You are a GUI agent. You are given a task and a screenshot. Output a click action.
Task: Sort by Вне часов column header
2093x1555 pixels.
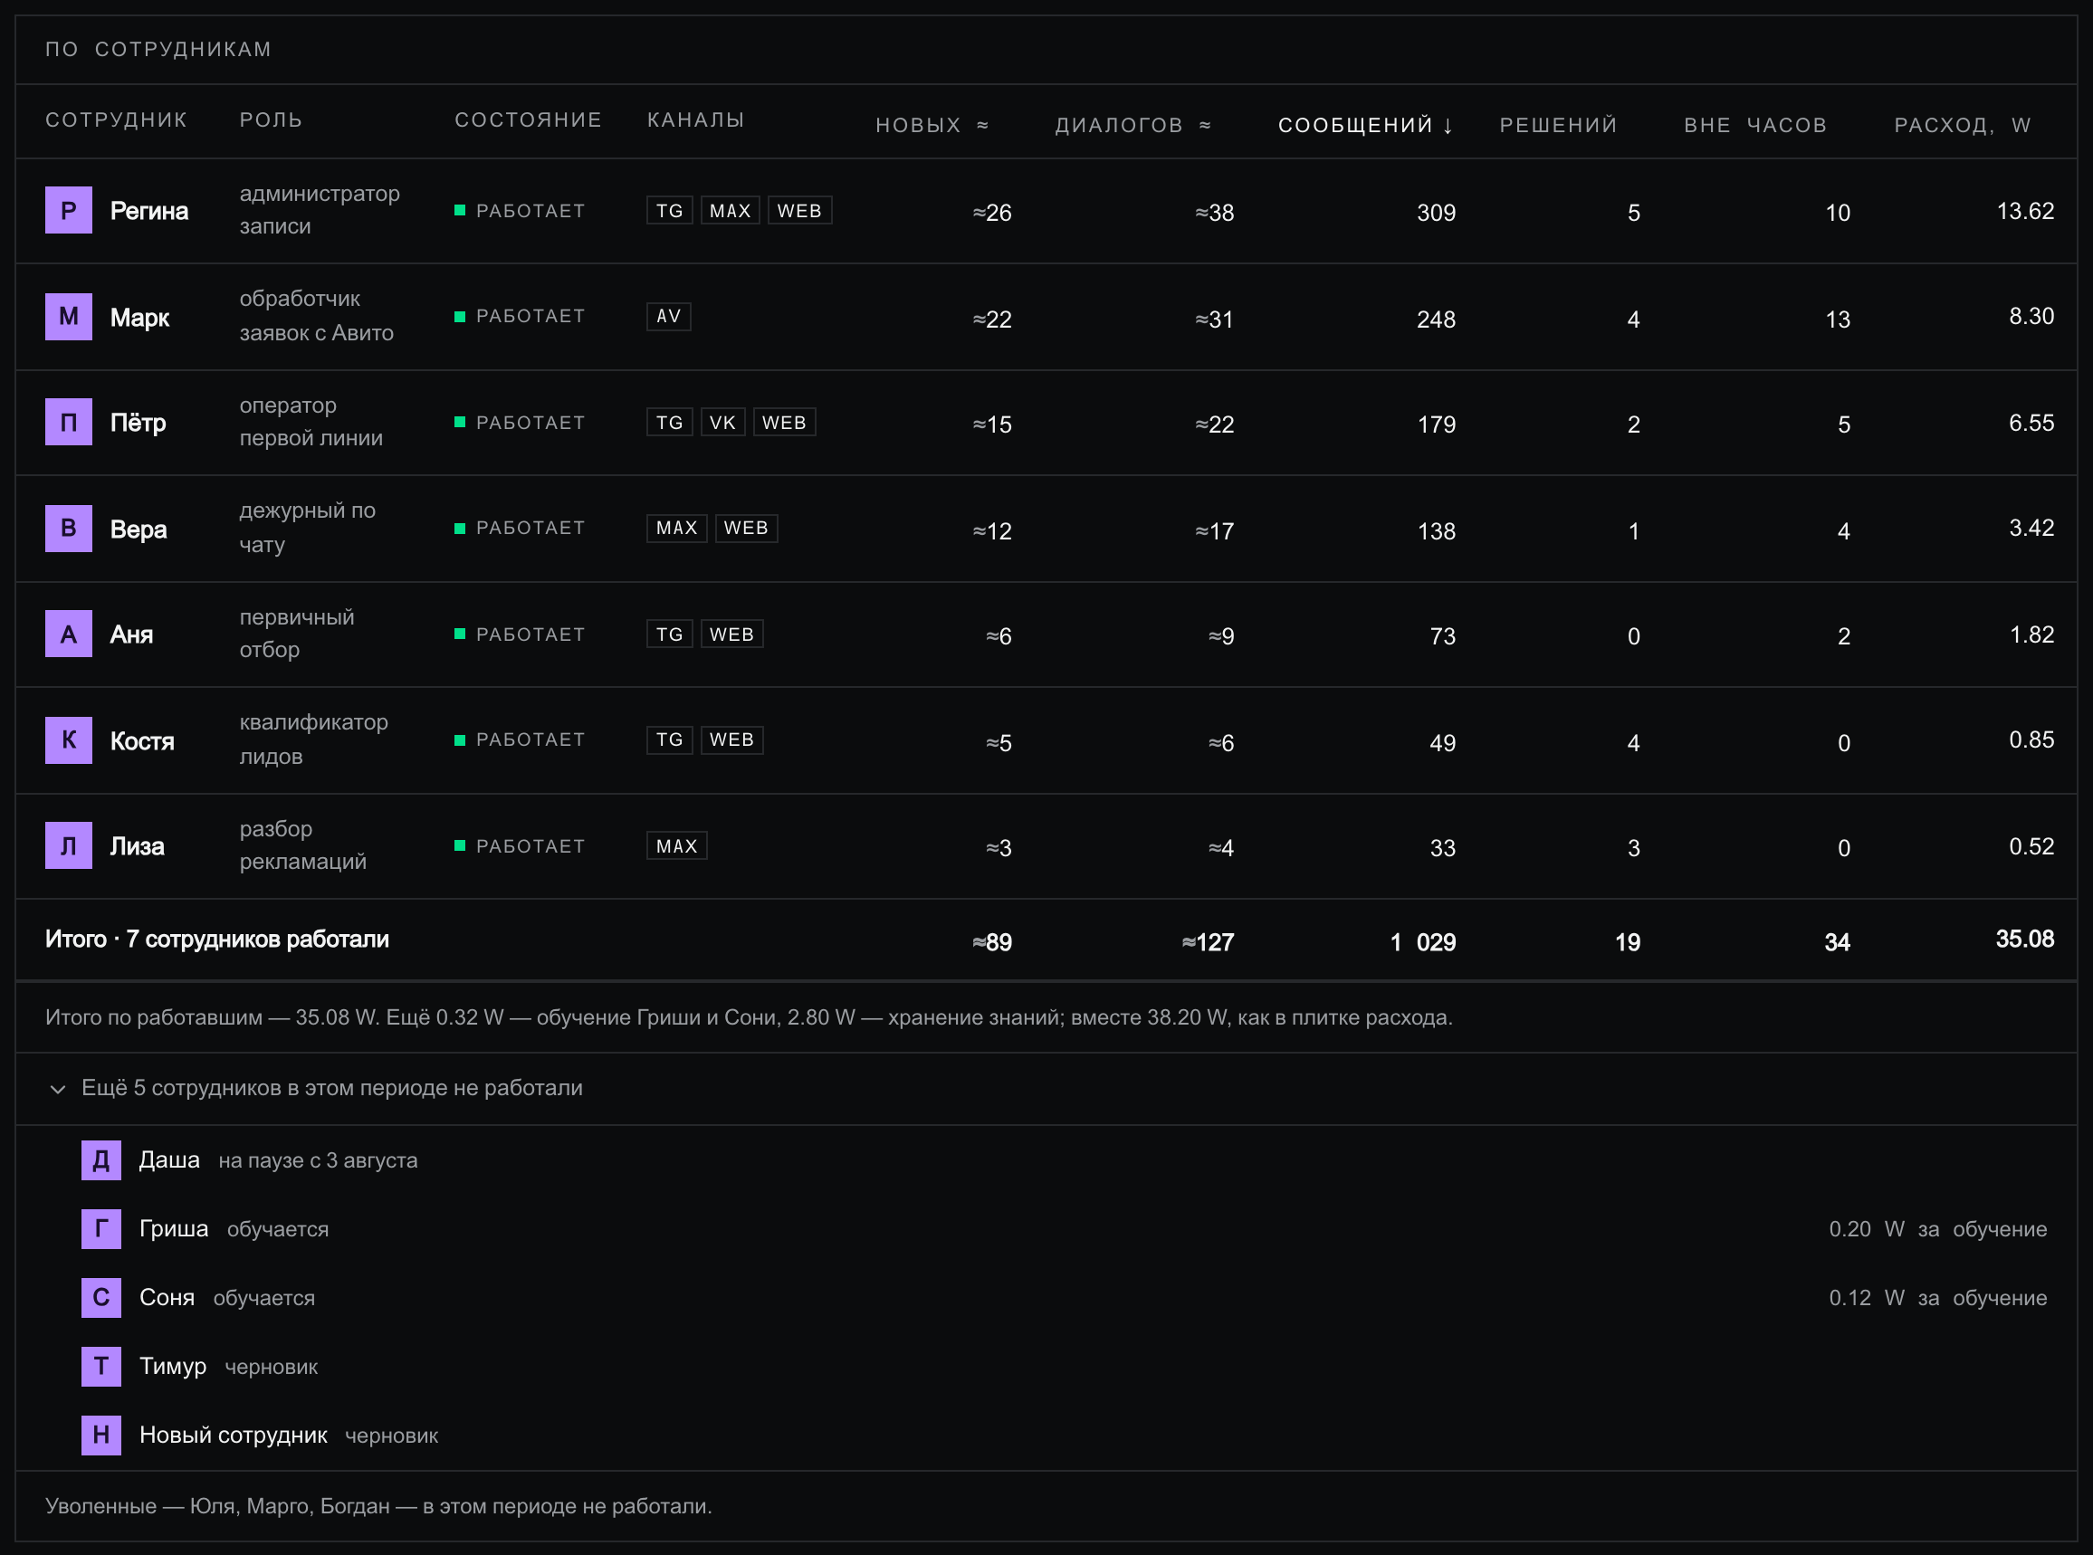coord(1755,125)
